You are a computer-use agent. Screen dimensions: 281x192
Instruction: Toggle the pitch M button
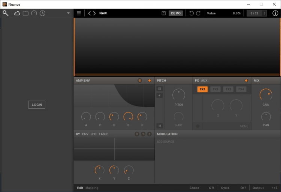[160, 126]
